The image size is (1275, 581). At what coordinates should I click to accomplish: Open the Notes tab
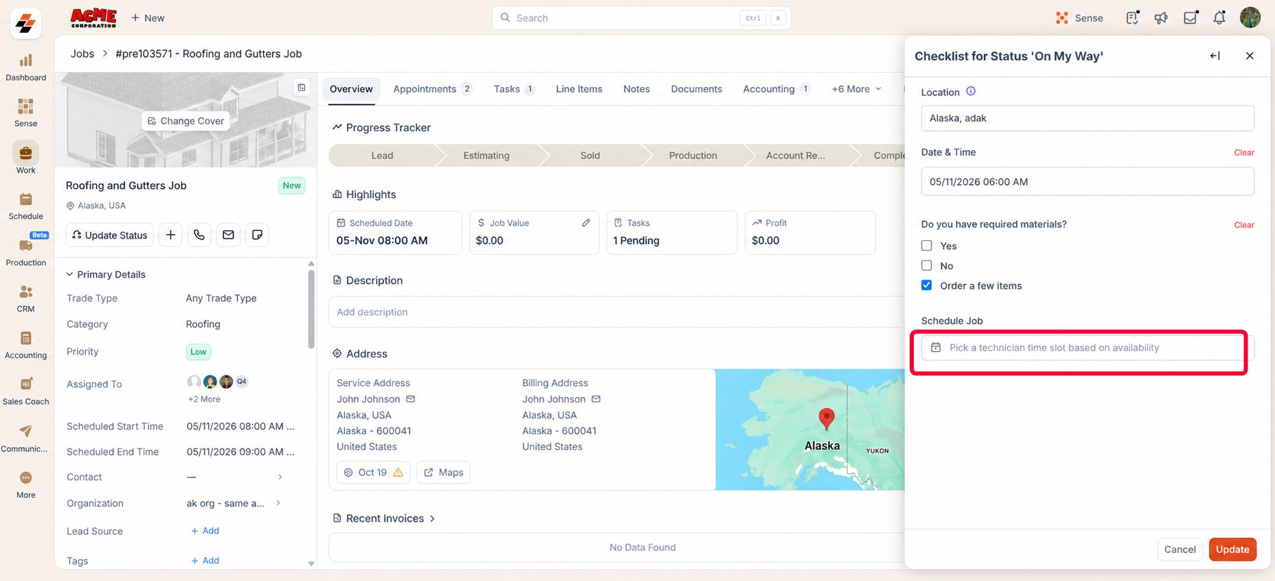click(636, 89)
